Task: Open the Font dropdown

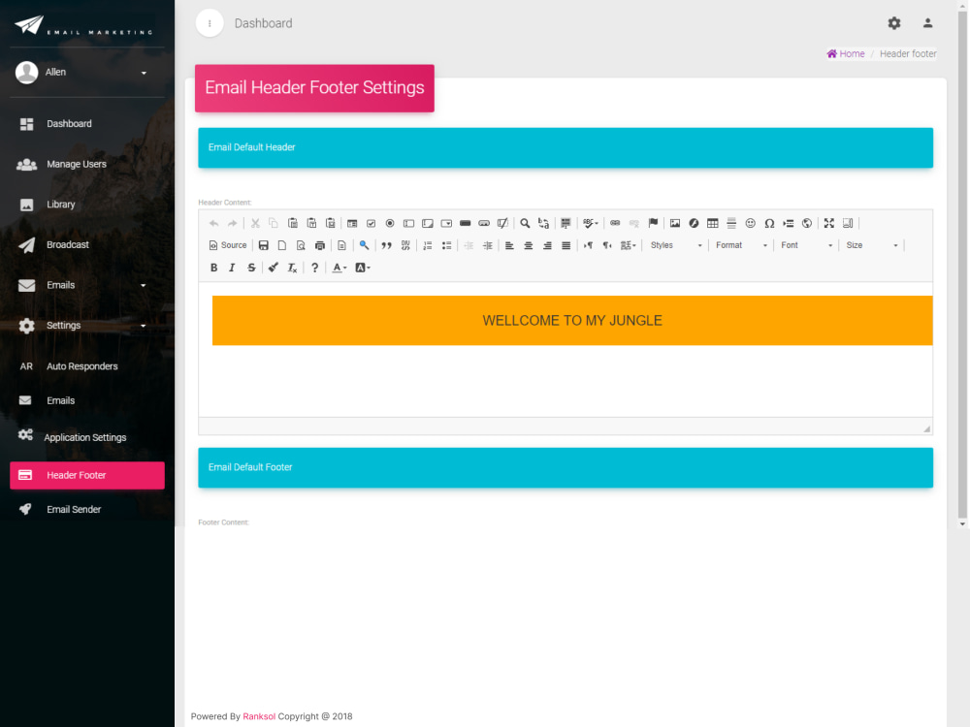Action: coord(807,245)
